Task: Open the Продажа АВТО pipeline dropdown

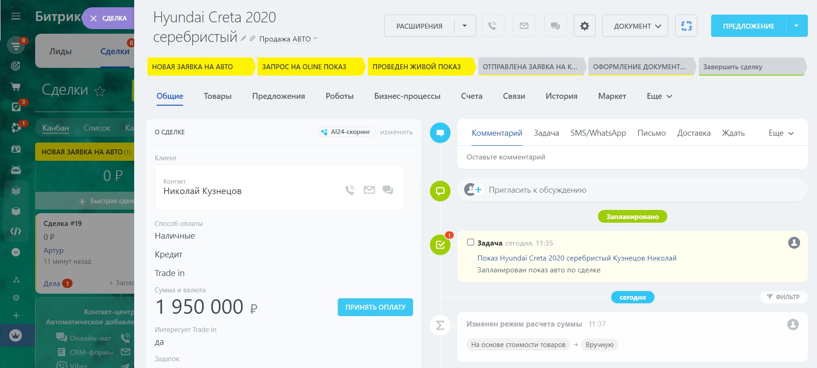Action: pyautogui.click(x=288, y=39)
